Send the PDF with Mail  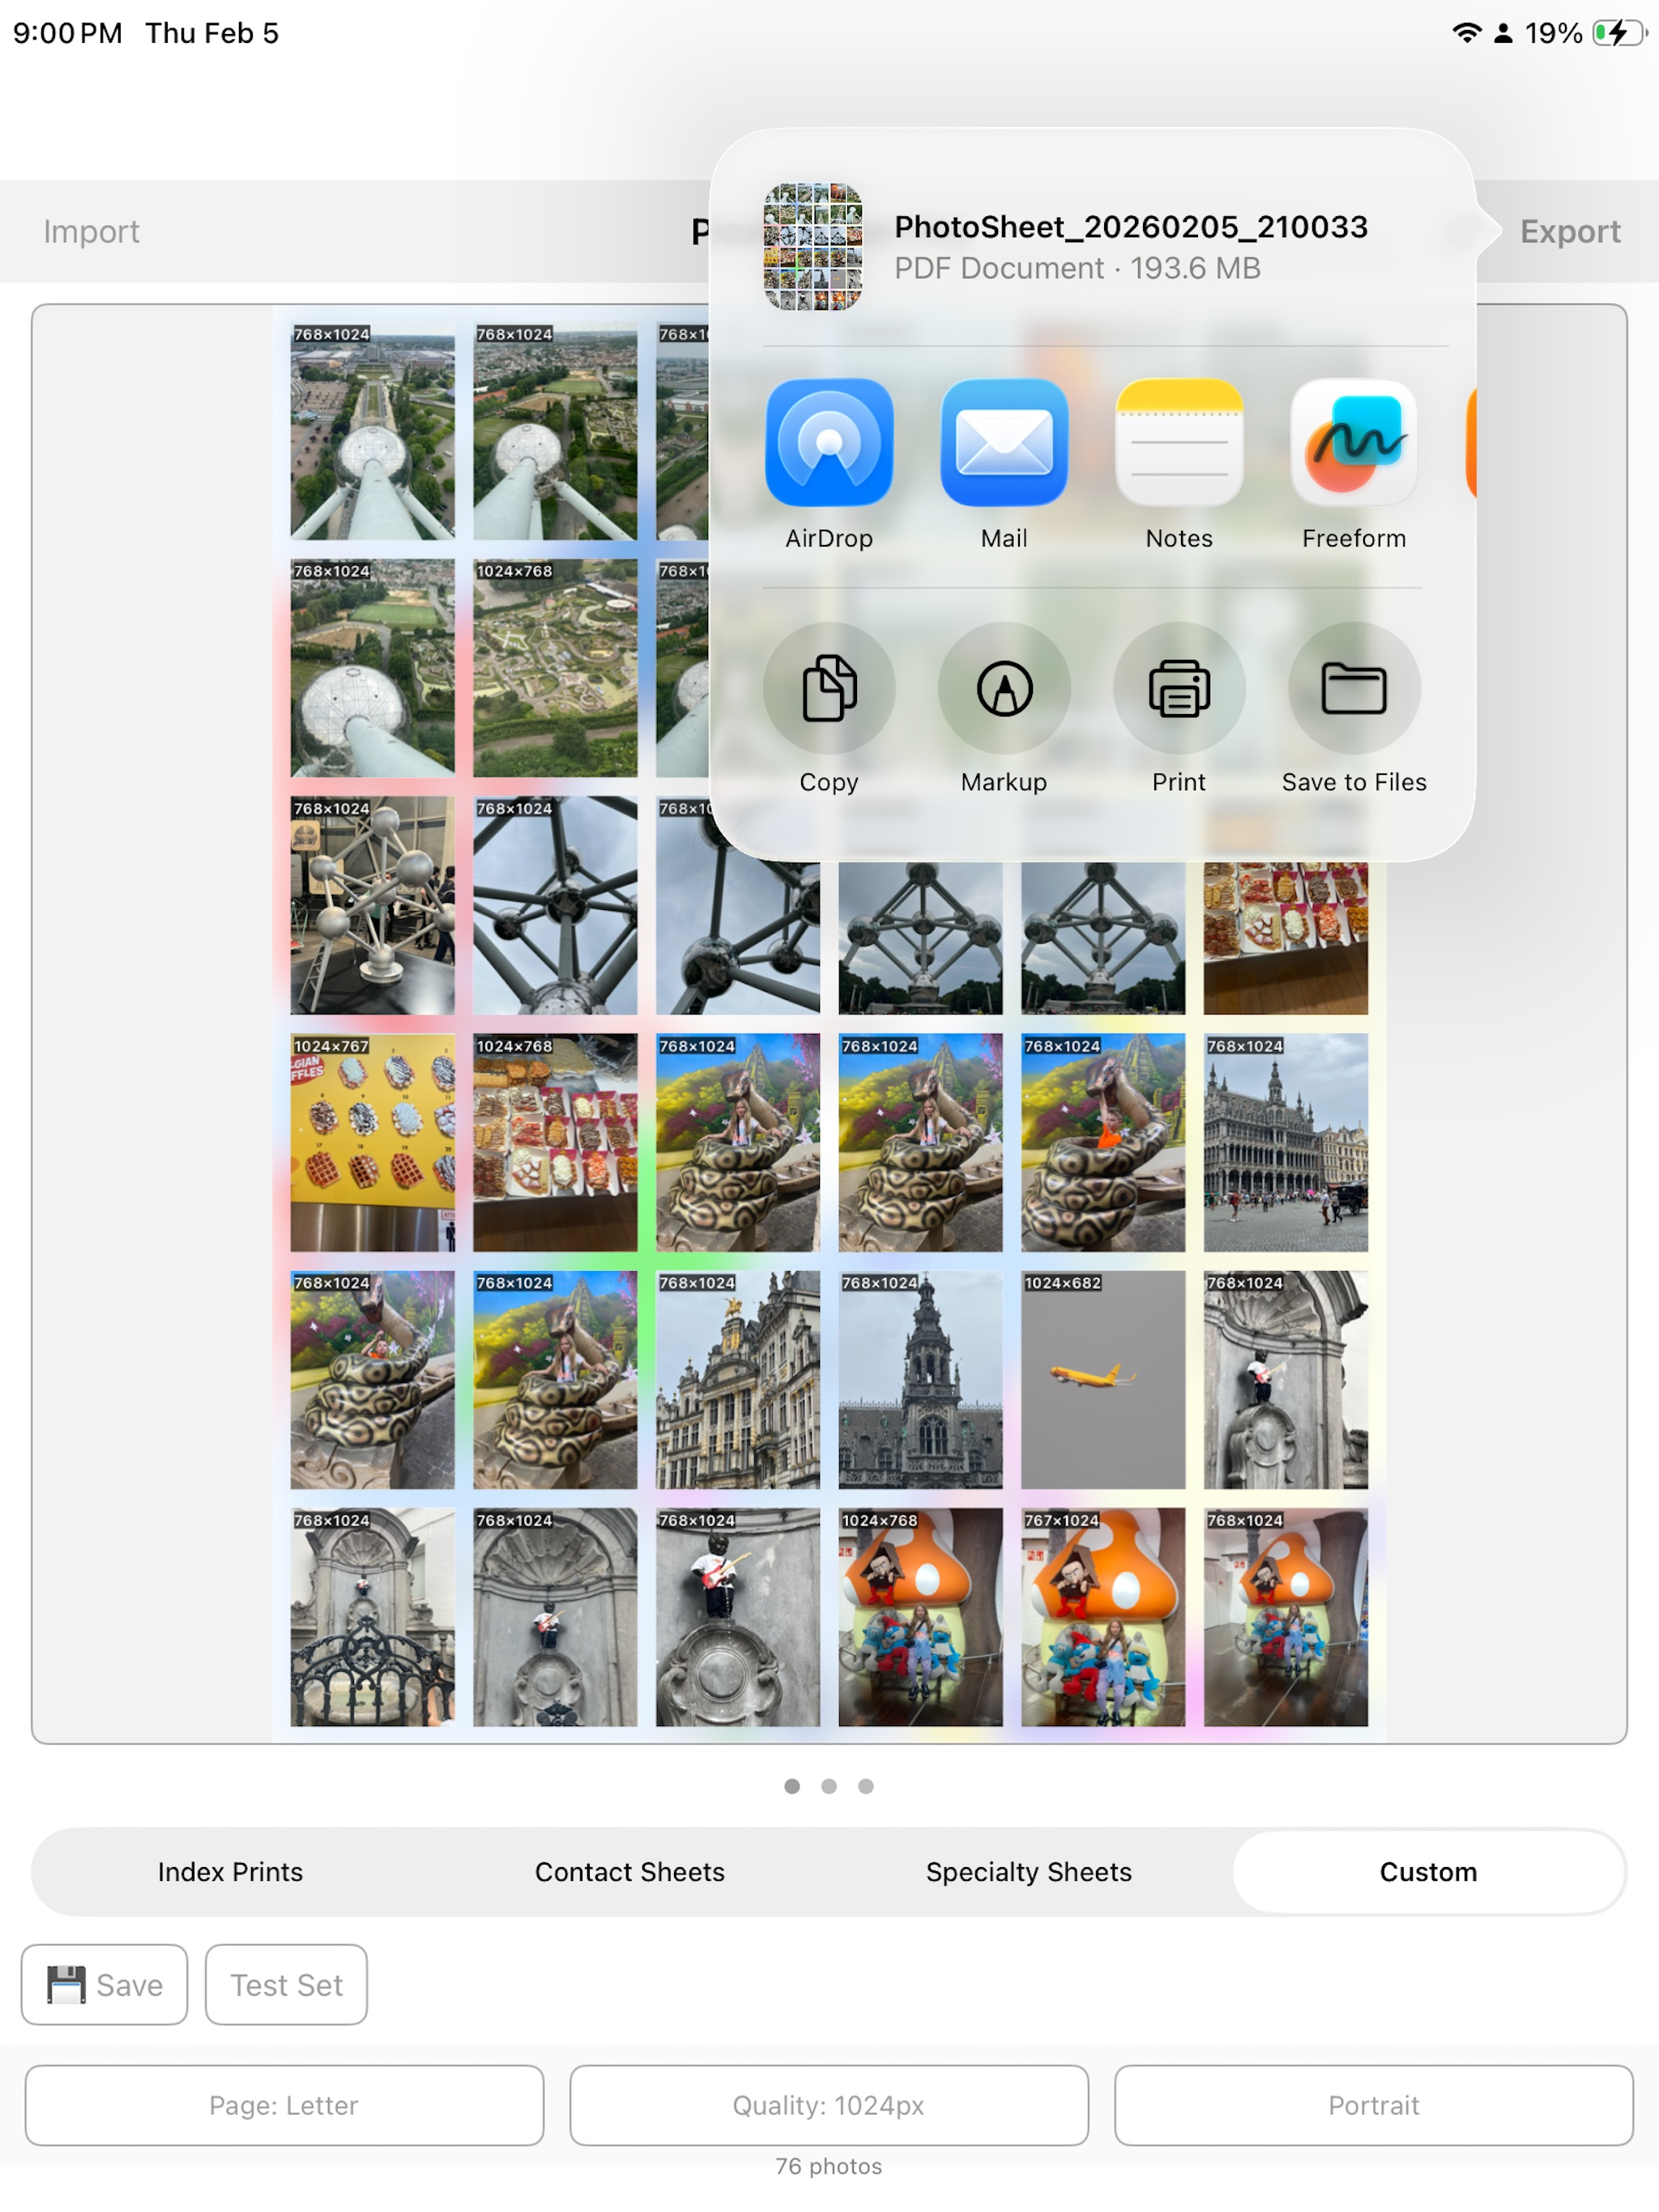point(1004,443)
